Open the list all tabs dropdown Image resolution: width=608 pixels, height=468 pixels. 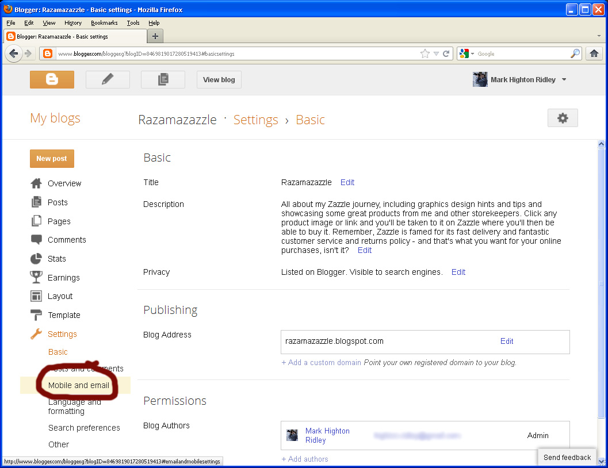click(599, 36)
